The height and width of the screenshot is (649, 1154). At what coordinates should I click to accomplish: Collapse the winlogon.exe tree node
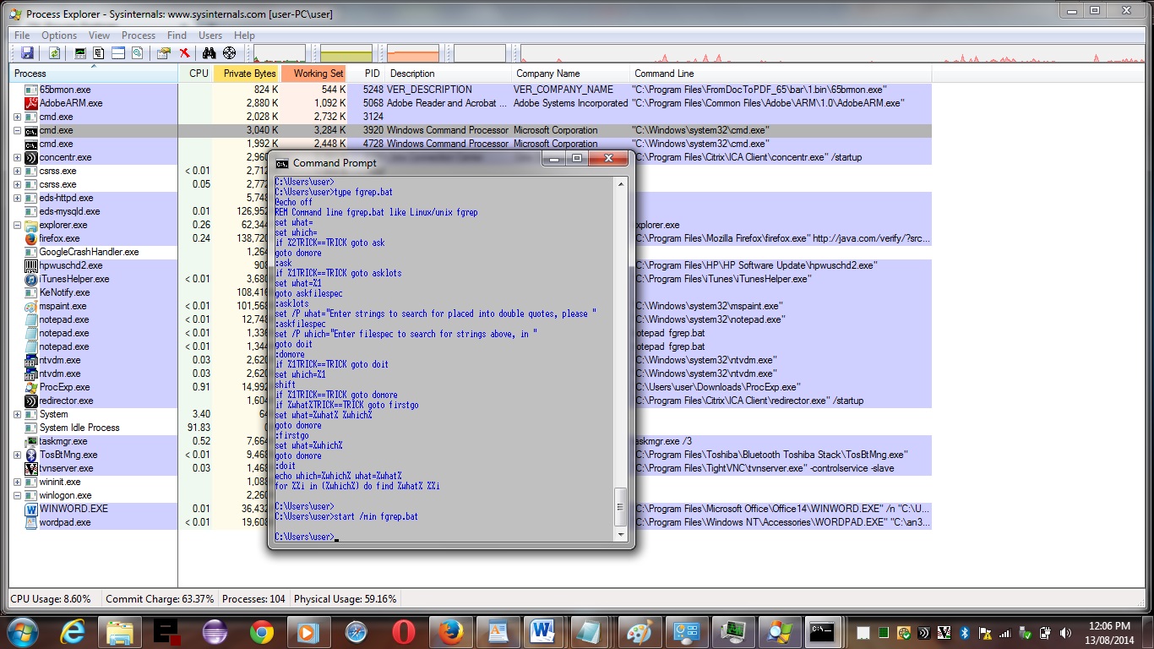(x=18, y=496)
